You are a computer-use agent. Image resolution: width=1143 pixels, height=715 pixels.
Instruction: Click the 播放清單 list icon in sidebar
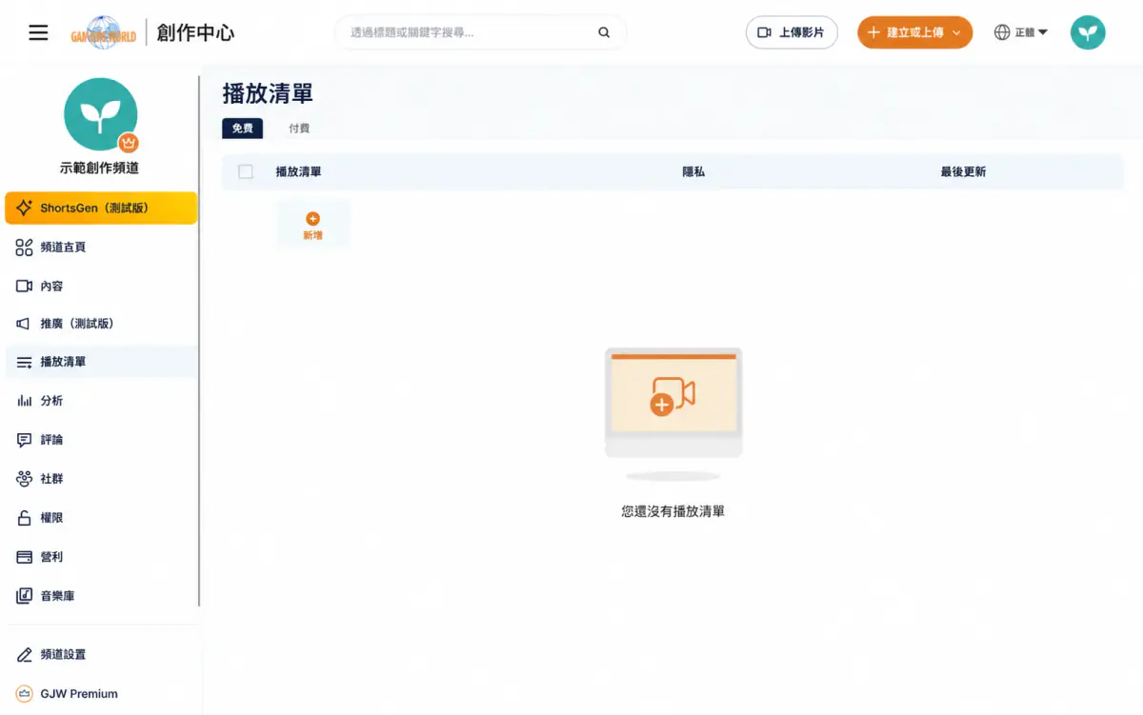[x=25, y=363]
